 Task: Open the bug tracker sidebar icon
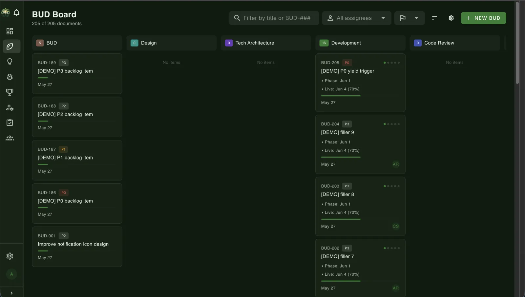point(10,77)
